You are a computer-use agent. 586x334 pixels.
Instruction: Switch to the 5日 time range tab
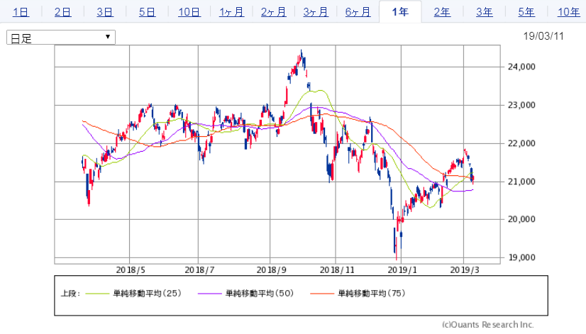(x=147, y=12)
